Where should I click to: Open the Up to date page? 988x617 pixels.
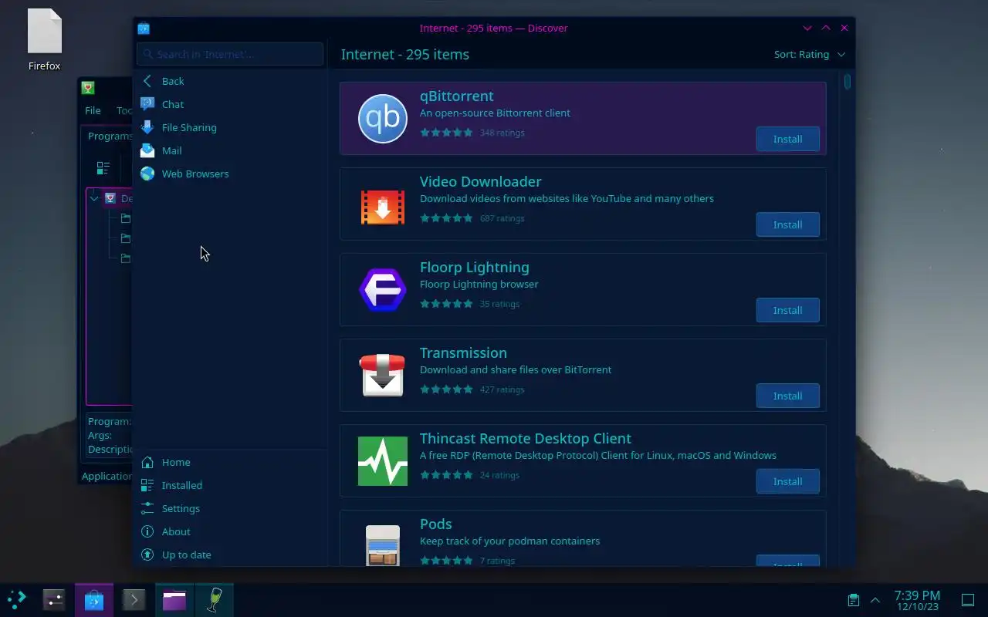[x=230, y=555]
